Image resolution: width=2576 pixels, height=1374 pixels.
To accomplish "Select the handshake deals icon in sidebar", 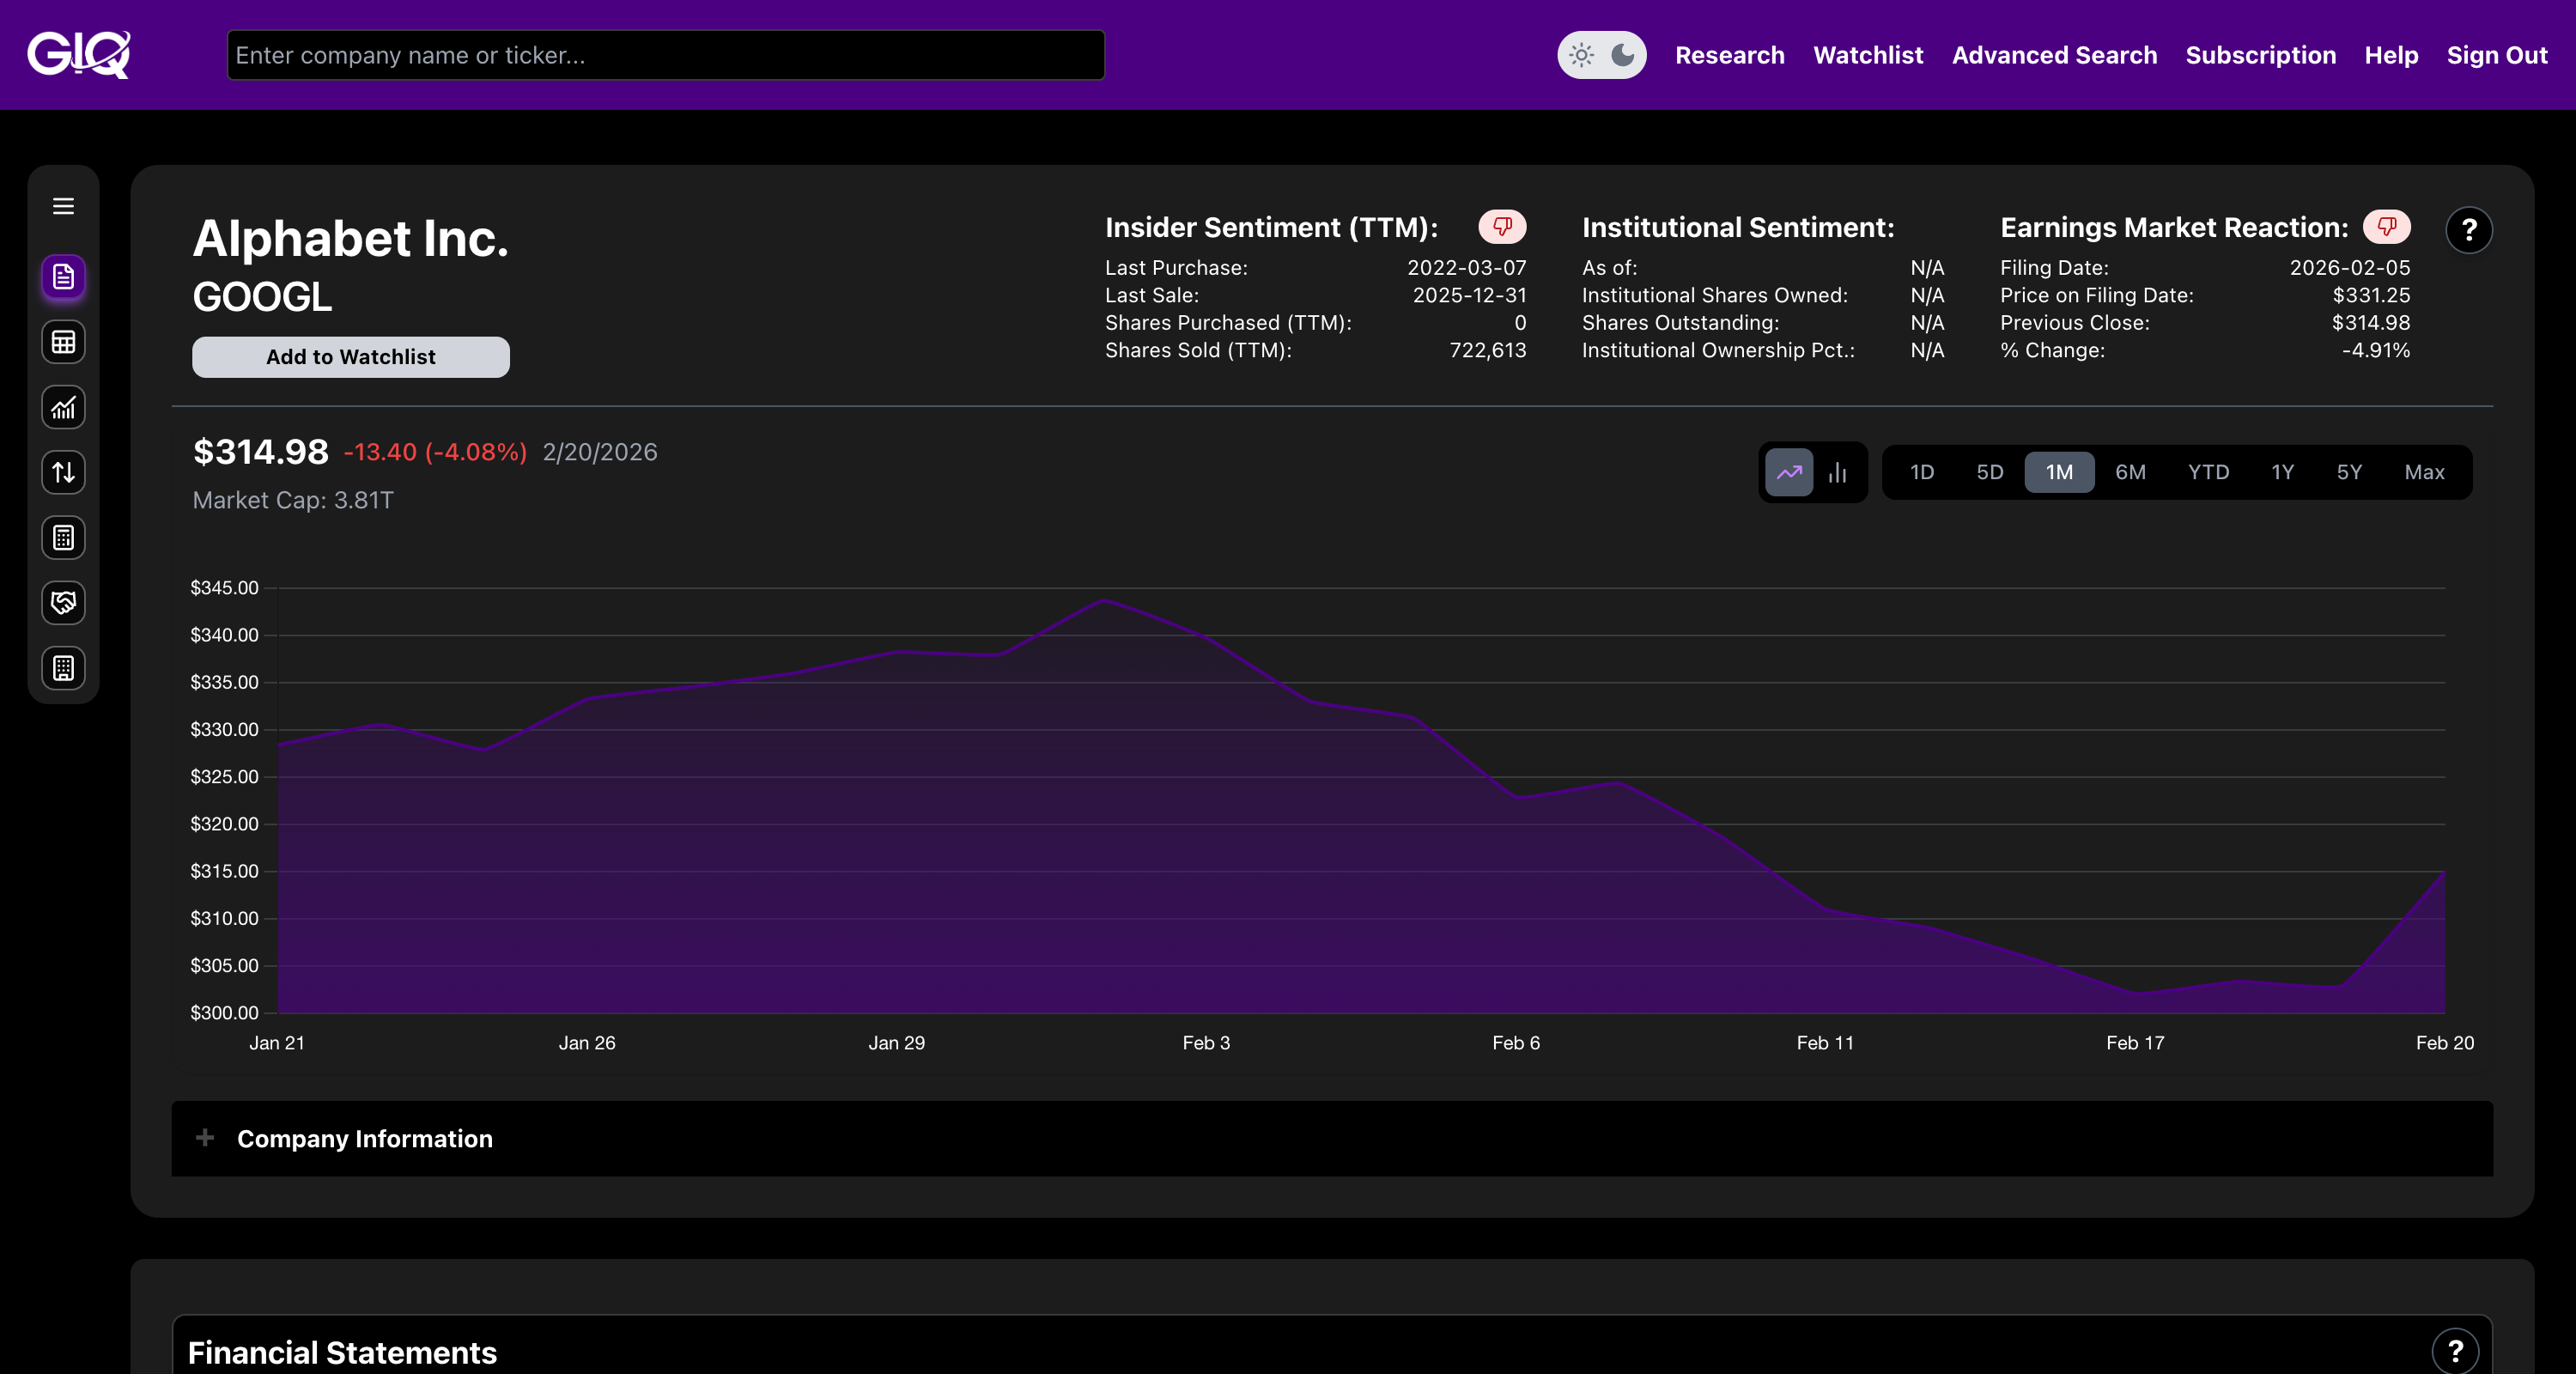I will coord(63,603).
